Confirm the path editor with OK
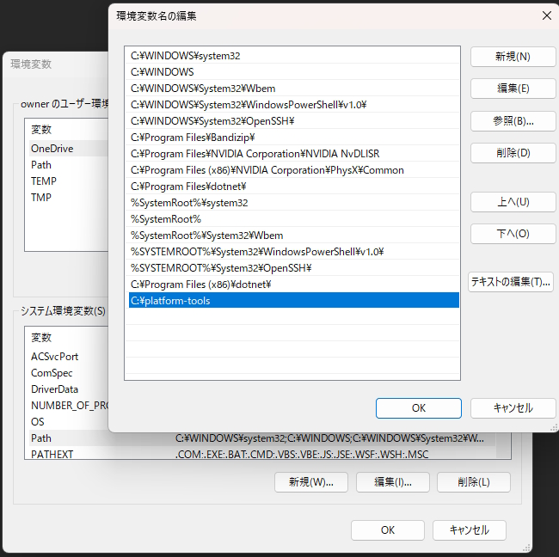 tap(419, 408)
